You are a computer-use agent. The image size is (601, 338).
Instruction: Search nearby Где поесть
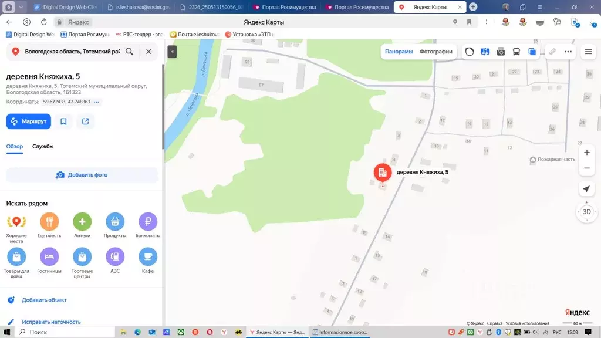[49, 225]
